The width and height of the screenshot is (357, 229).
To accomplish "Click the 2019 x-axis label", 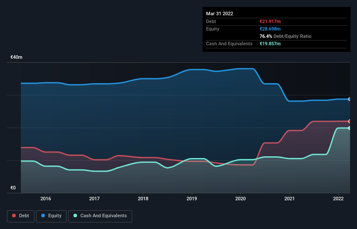I will pyautogui.click(x=192, y=199).
